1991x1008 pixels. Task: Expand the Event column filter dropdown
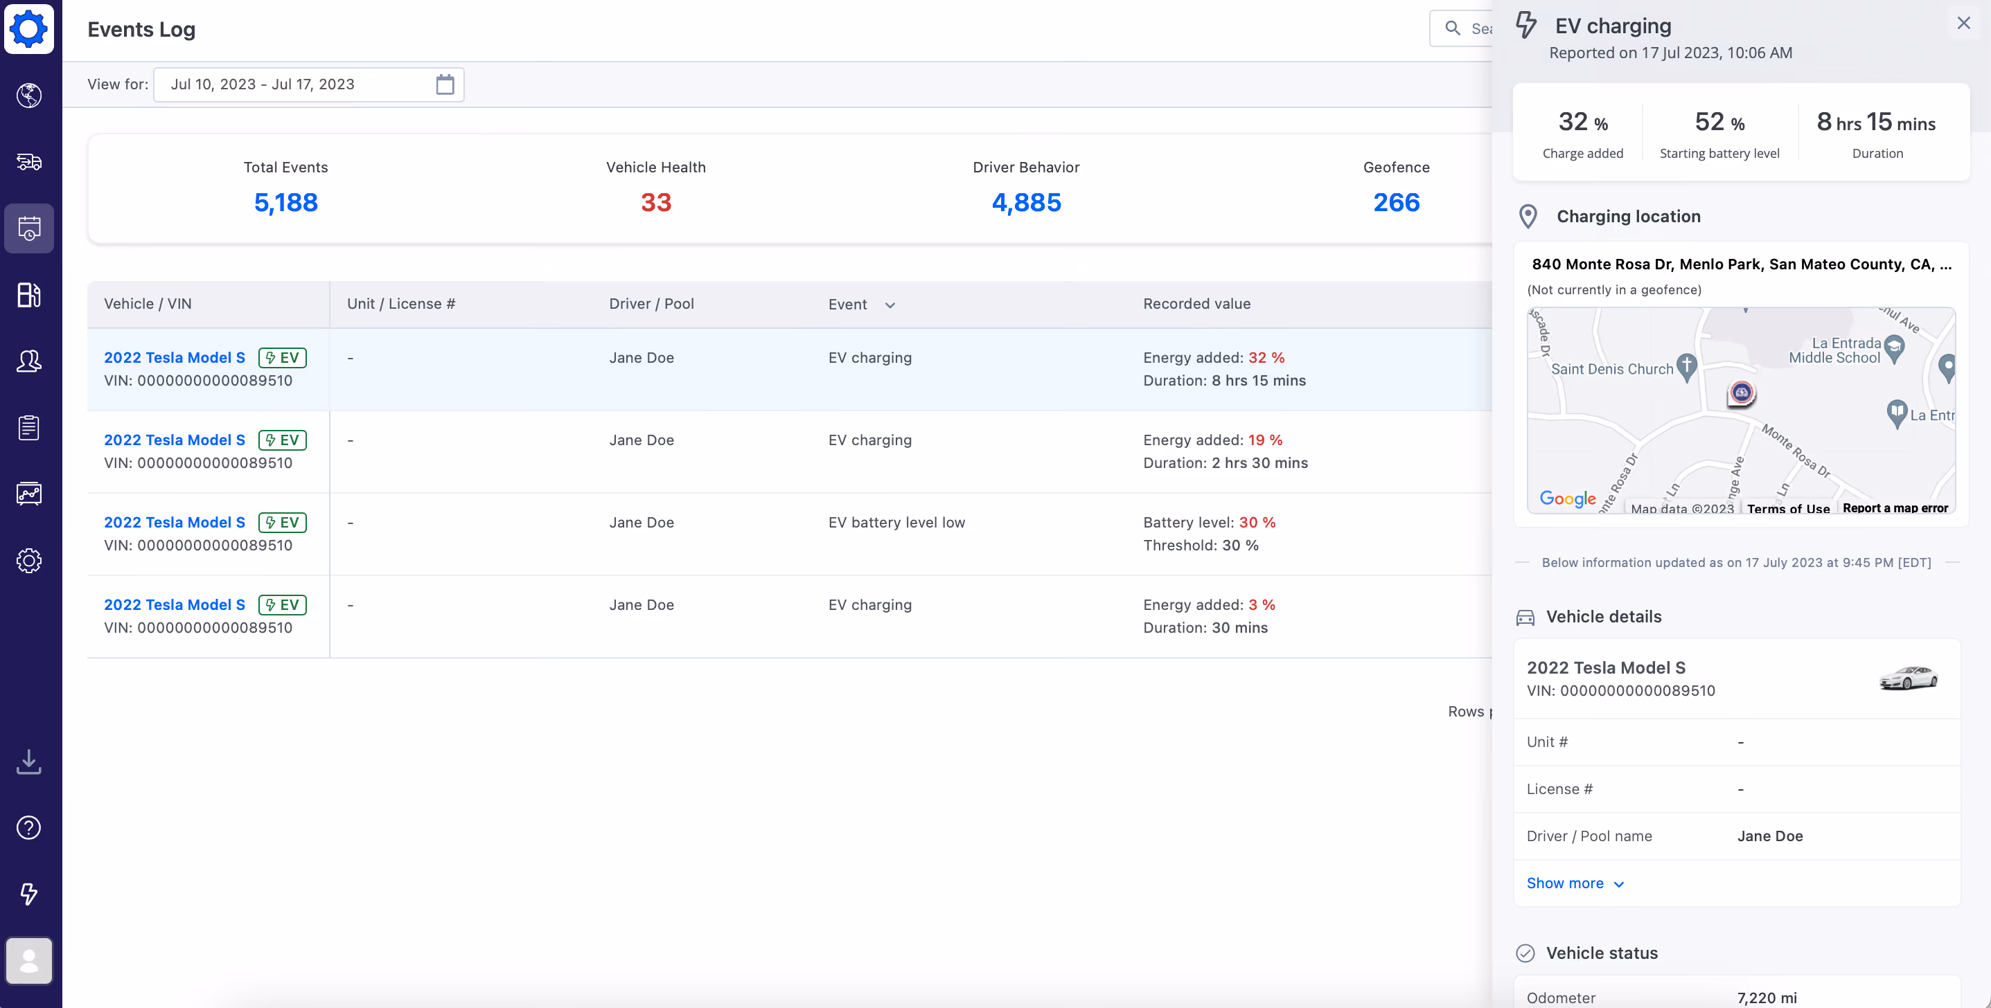[x=890, y=305]
